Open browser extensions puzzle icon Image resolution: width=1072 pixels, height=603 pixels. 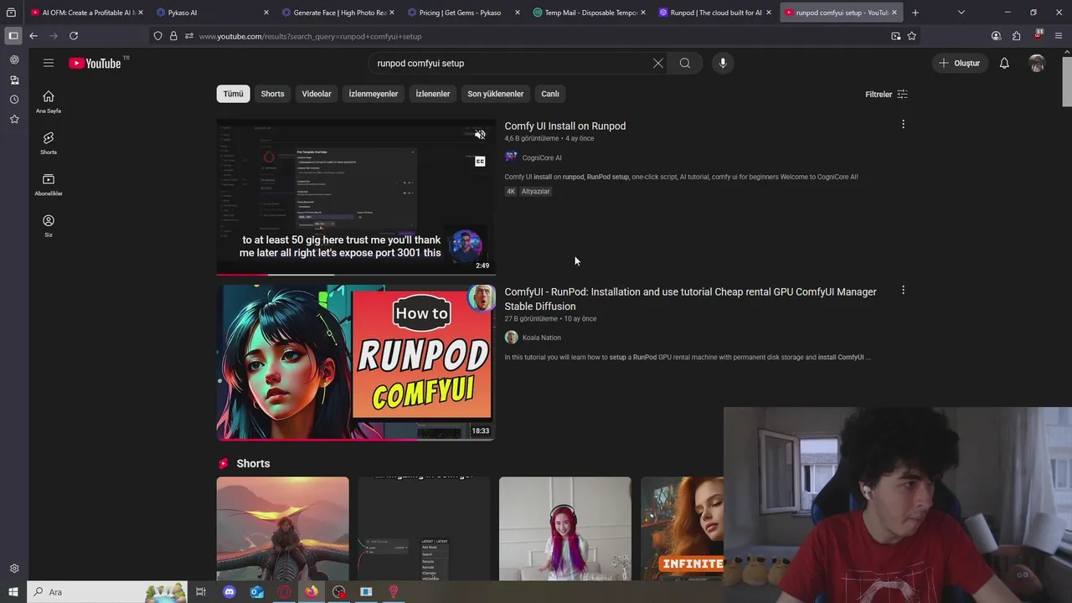pos(1017,36)
